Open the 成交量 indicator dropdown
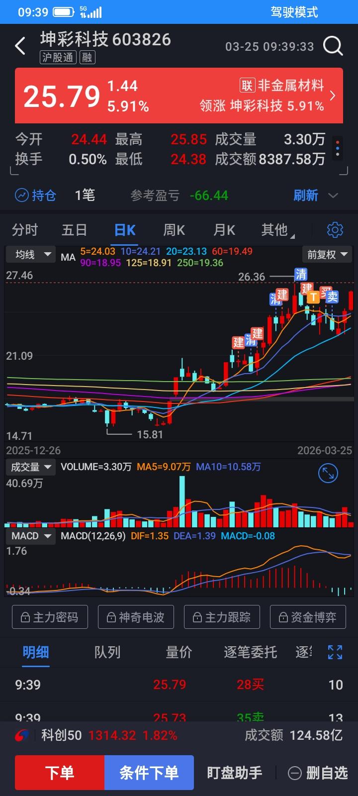The height and width of the screenshot is (796, 358). (31, 467)
